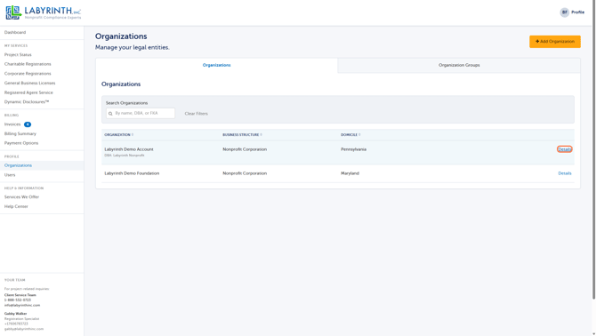This screenshot has width=596, height=336.
Task: Click the page vertical scrollbar
Action: pos(593,150)
